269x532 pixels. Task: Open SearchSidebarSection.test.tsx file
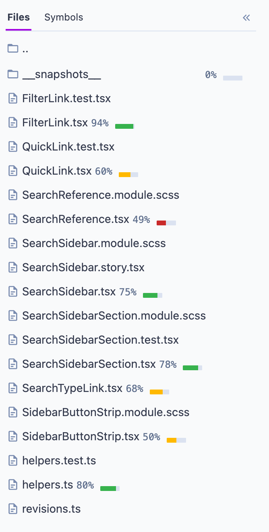tap(100, 340)
